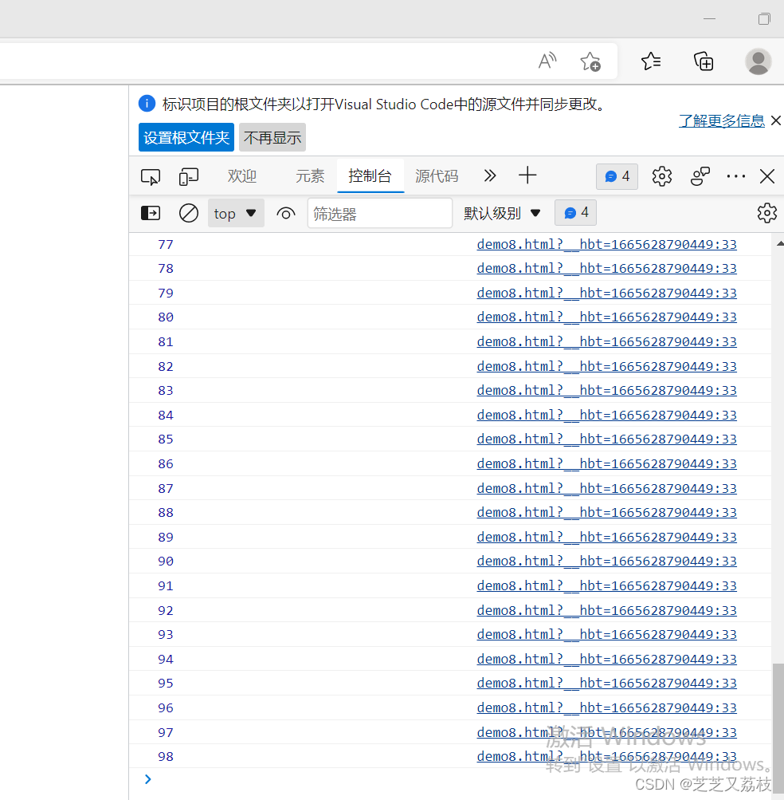Viewport: 784px width, 800px height.
Task: Select the logged number 93
Action: pos(166,635)
